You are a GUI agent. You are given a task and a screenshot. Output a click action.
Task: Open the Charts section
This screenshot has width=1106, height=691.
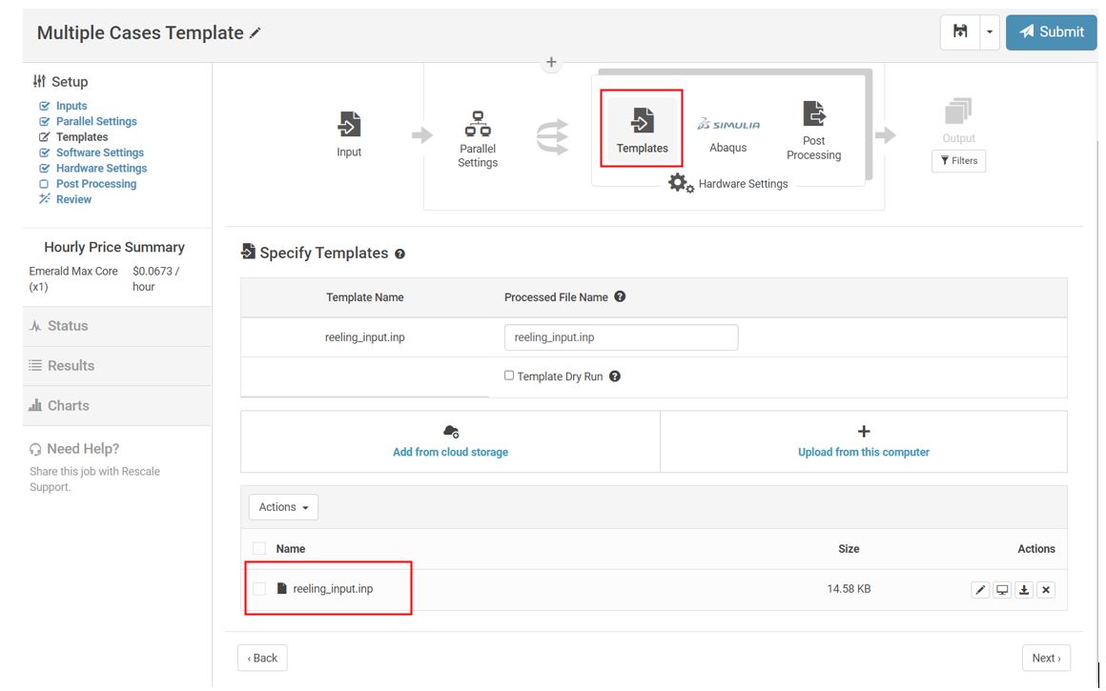pyautogui.click(x=117, y=405)
